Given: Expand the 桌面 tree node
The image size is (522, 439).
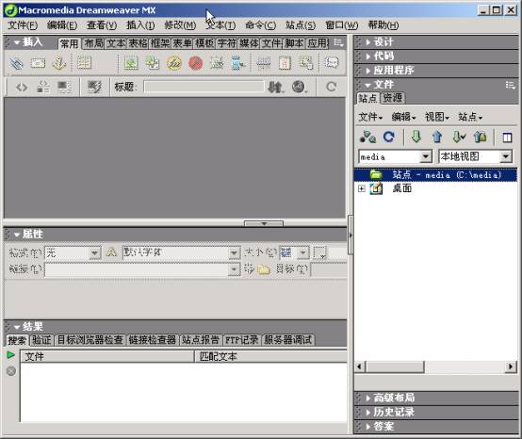Looking at the screenshot, I should [361, 188].
